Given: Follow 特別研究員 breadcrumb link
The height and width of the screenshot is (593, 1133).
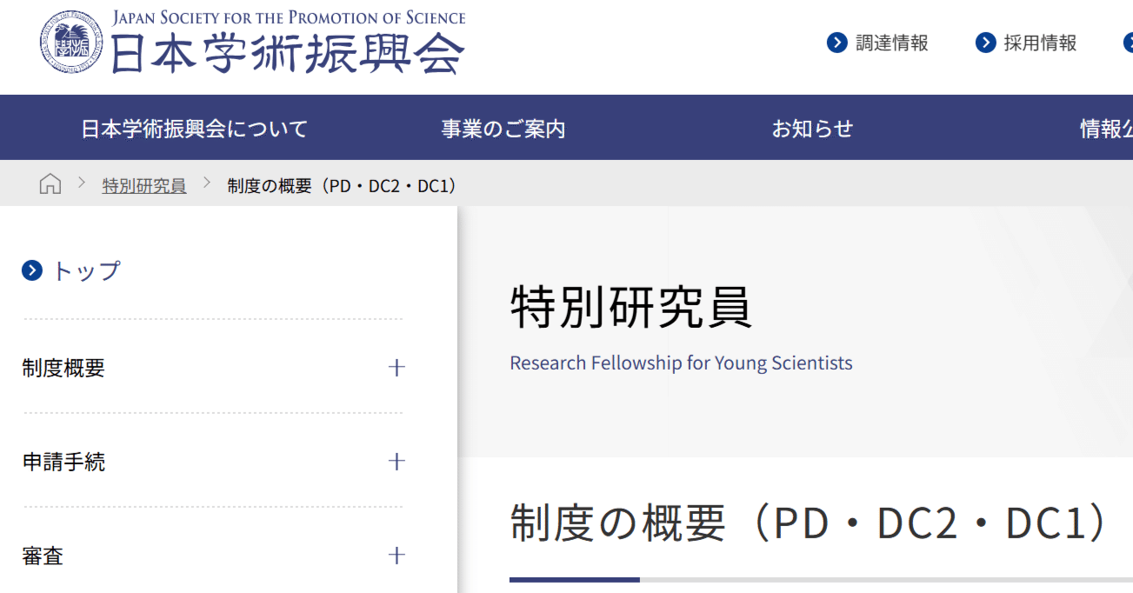Looking at the screenshot, I should click(x=144, y=185).
